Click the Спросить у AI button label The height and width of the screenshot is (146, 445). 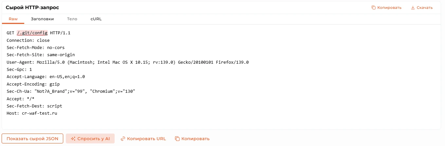94,138
